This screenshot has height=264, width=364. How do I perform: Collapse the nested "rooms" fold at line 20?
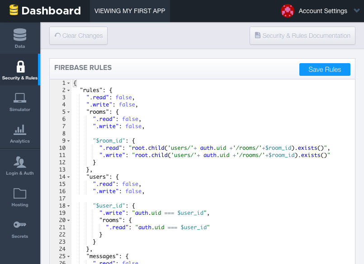[68, 220]
